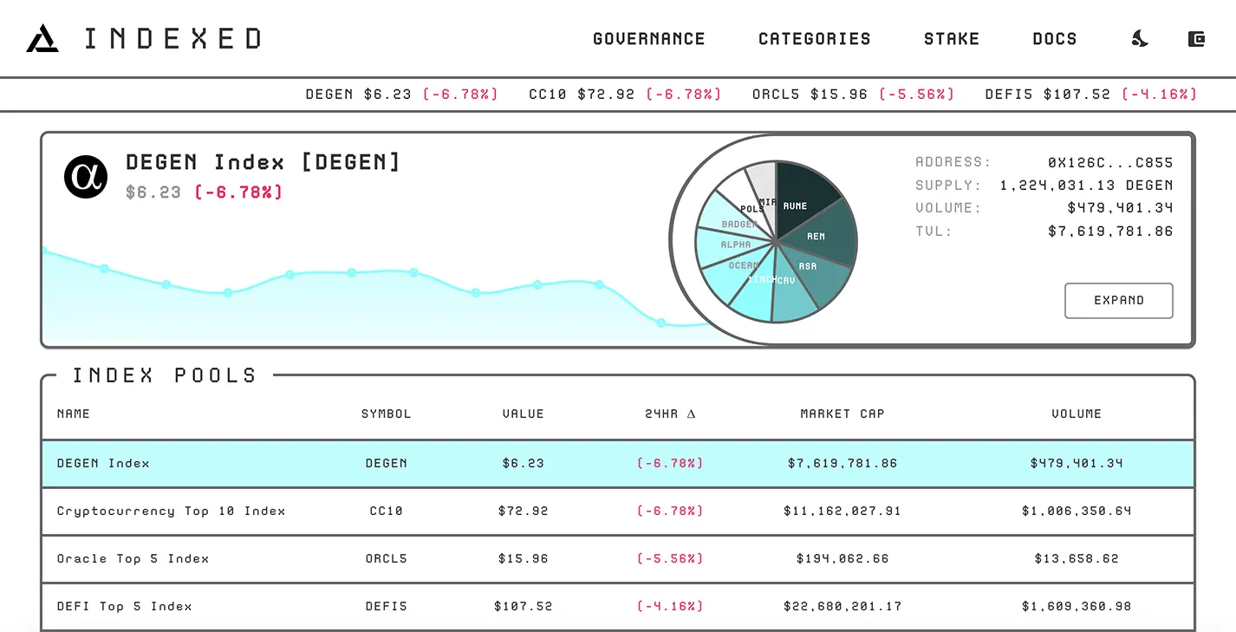
Task: Sort by the 24HR delta column header
Action: pos(670,414)
